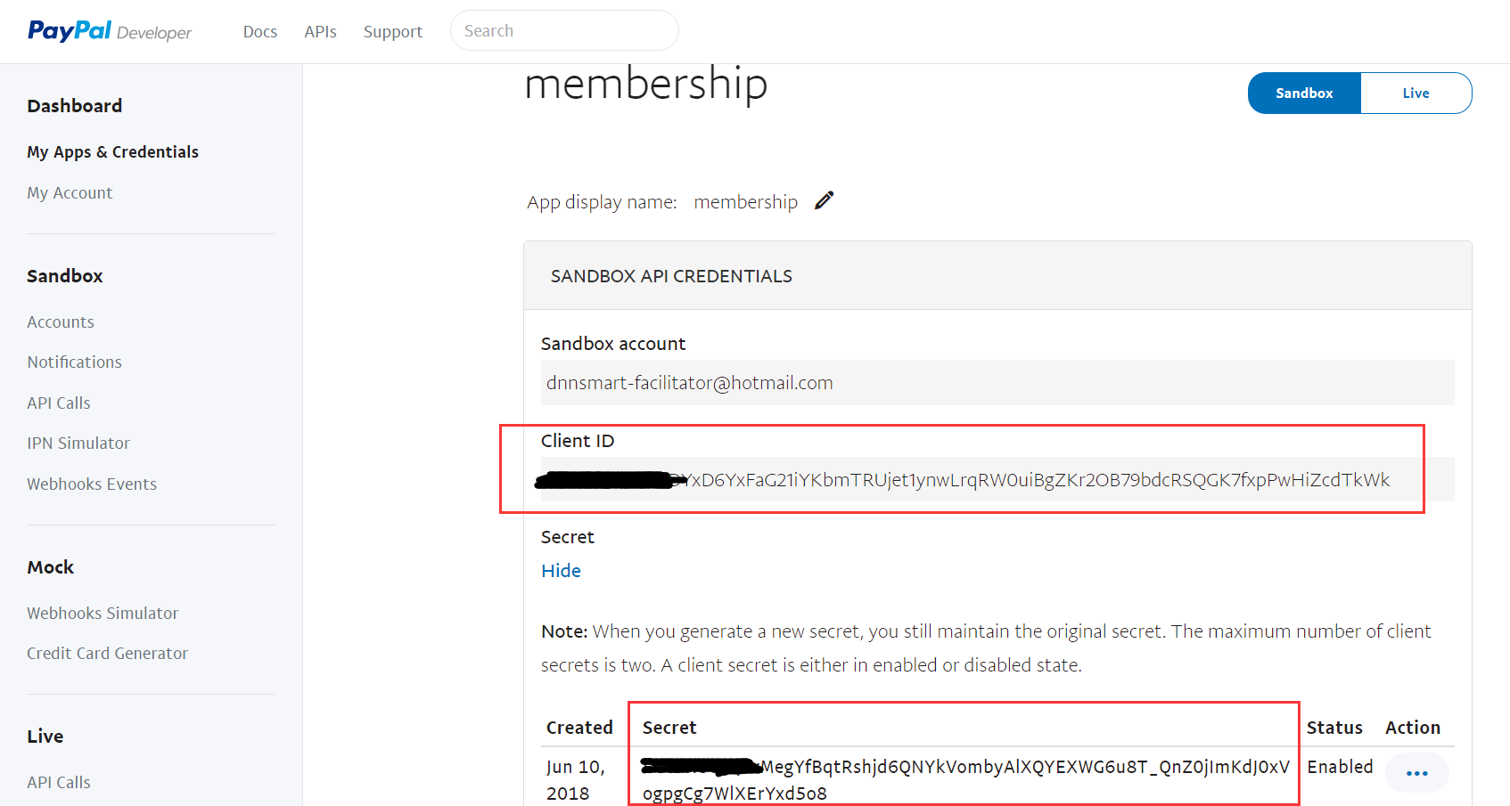Hide the secret via Hide link
The width and height of the screenshot is (1510, 806).
(561, 570)
